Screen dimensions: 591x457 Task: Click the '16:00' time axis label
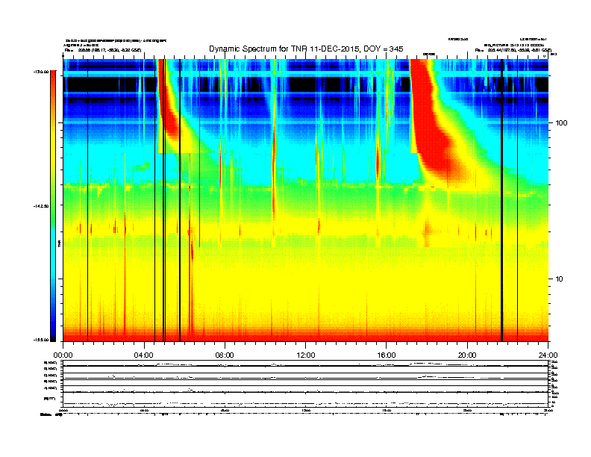[387, 355]
